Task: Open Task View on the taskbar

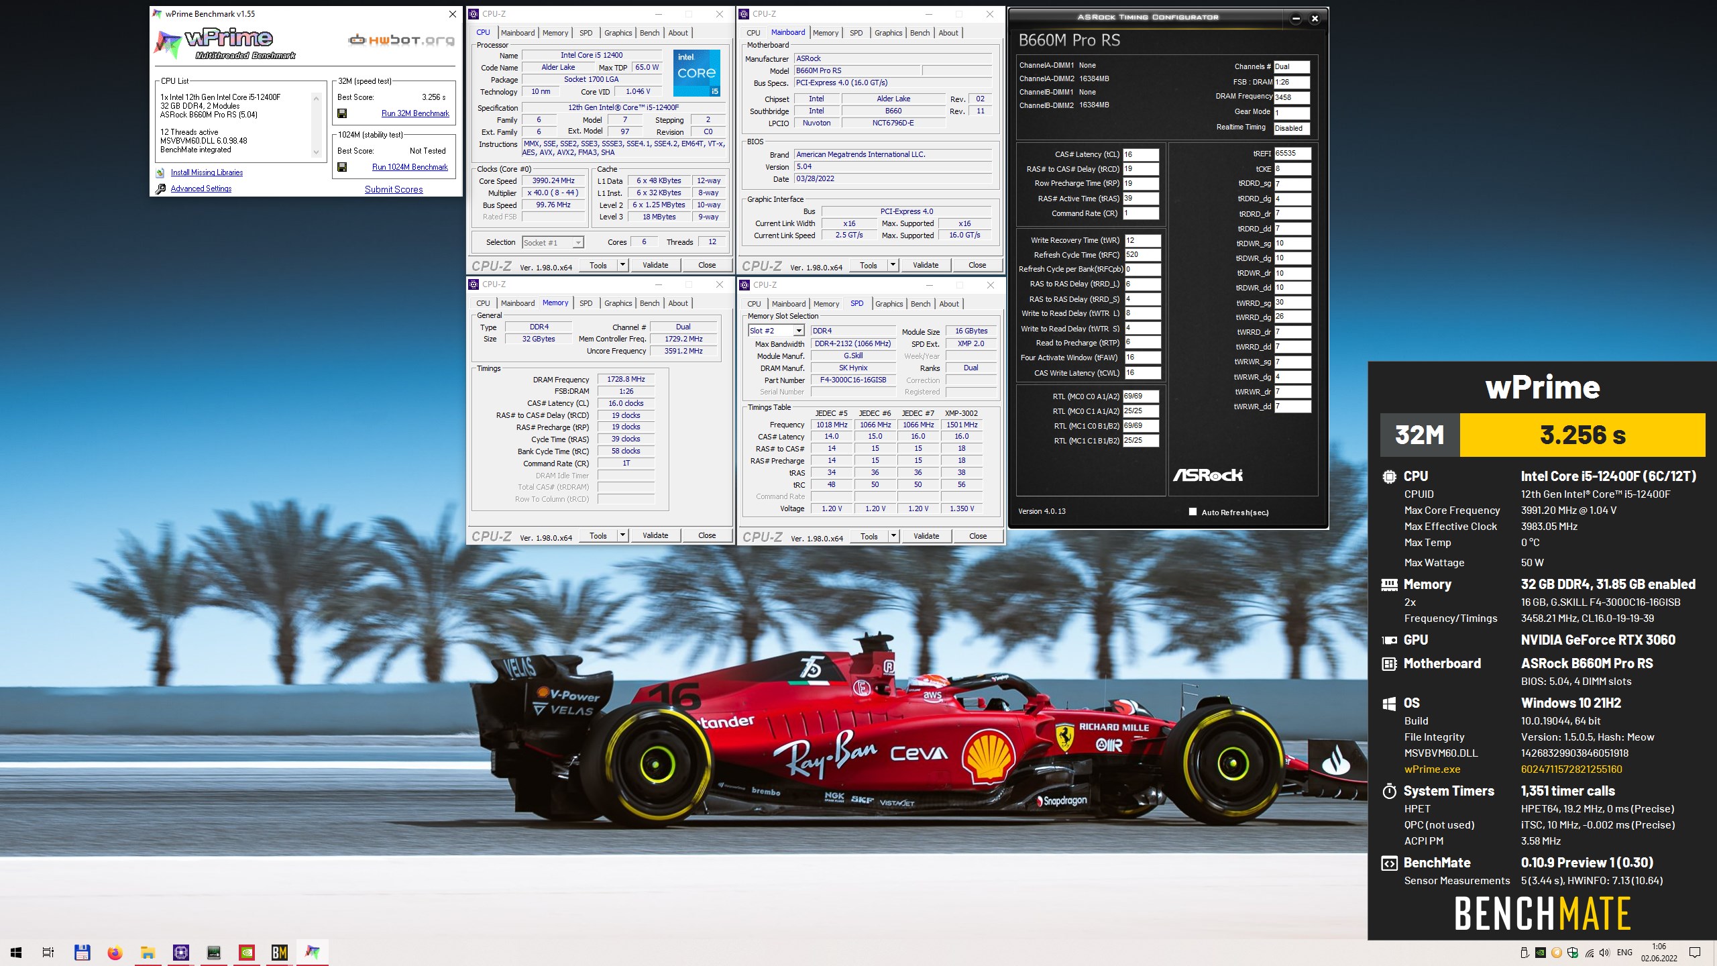Action: pos(48,952)
